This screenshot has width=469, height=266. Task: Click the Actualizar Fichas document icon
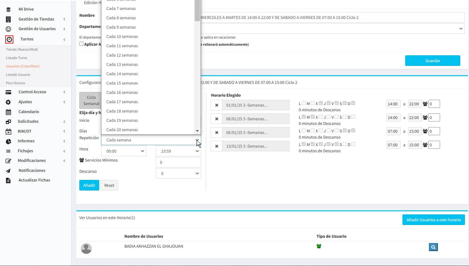pos(8,180)
